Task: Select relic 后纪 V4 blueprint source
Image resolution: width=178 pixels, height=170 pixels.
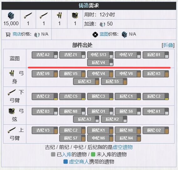Action: 100,62
